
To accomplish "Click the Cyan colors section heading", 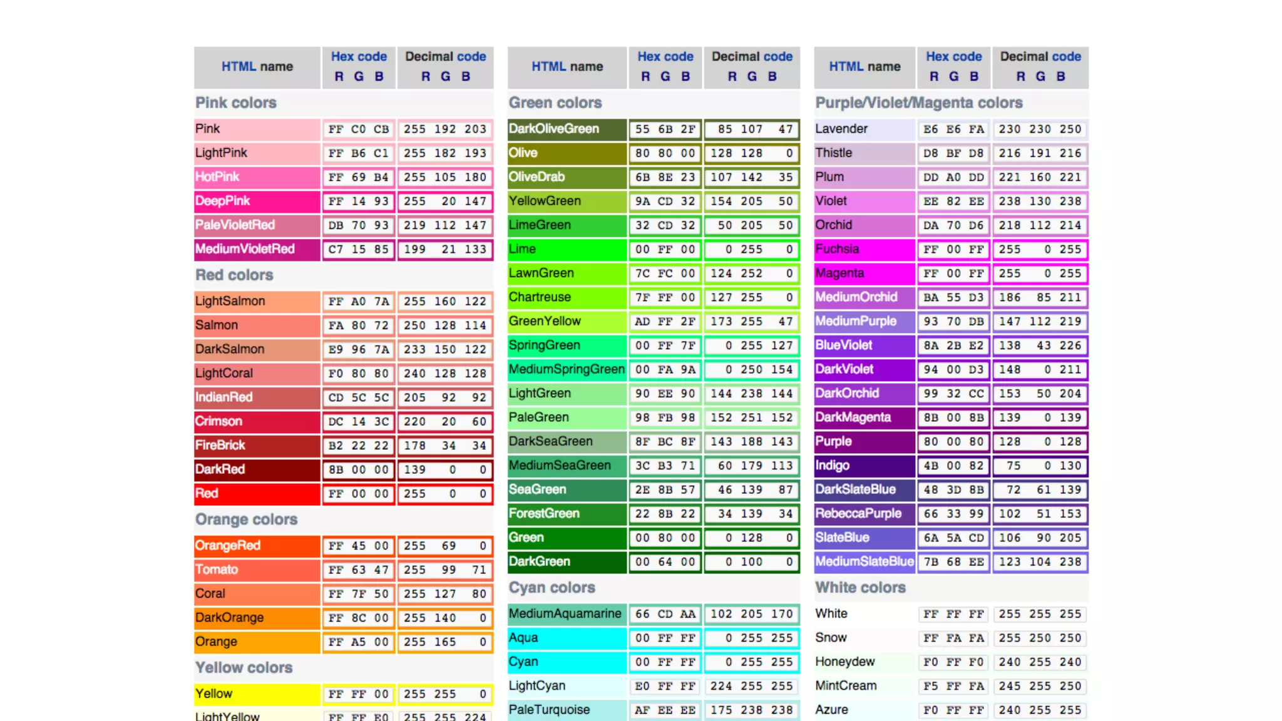I will pos(551,588).
